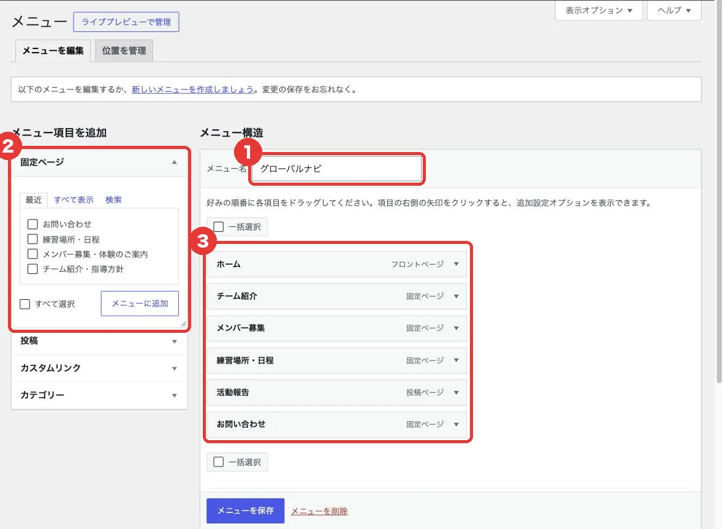Viewport: 723px width, 529px height.
Task: Click the page vertical scrollbar
Action: (x=719, y=191)
